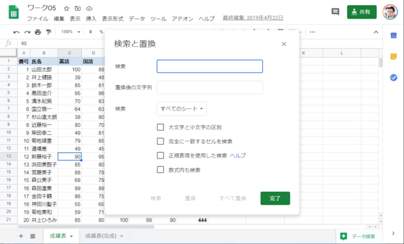Open the 表示形式 menu
404x244 pixels.
(x=113, y=18)
